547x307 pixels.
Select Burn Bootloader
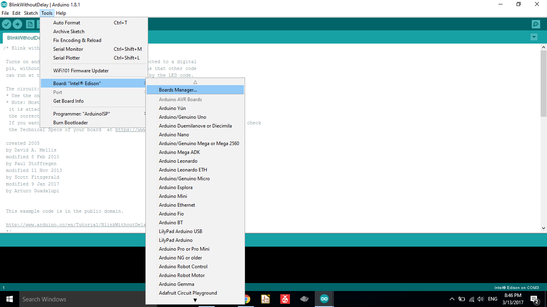(x=94, y=123)
